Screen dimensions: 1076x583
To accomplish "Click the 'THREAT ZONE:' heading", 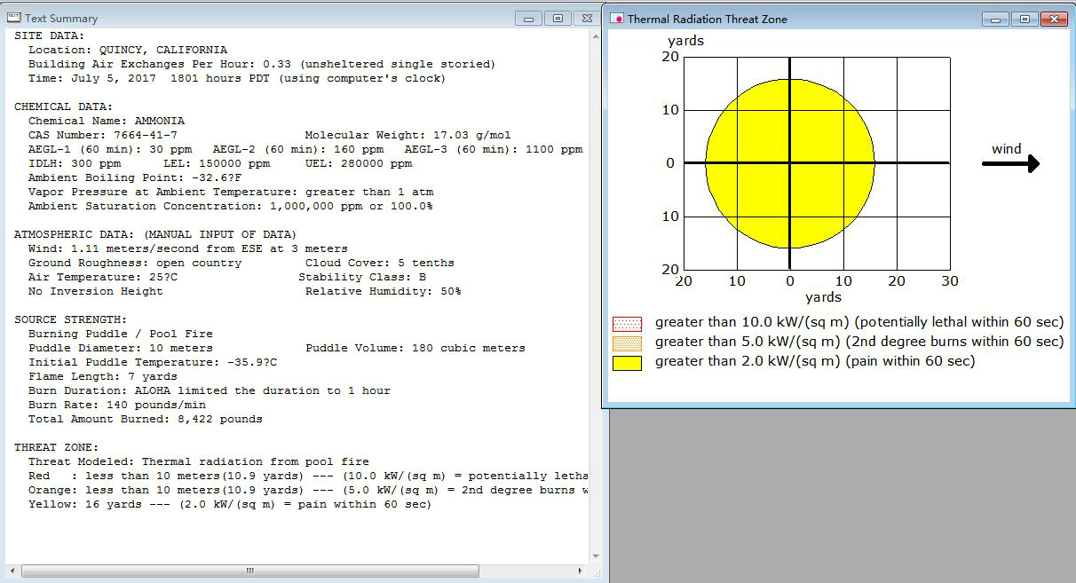I will click(57, 447).
